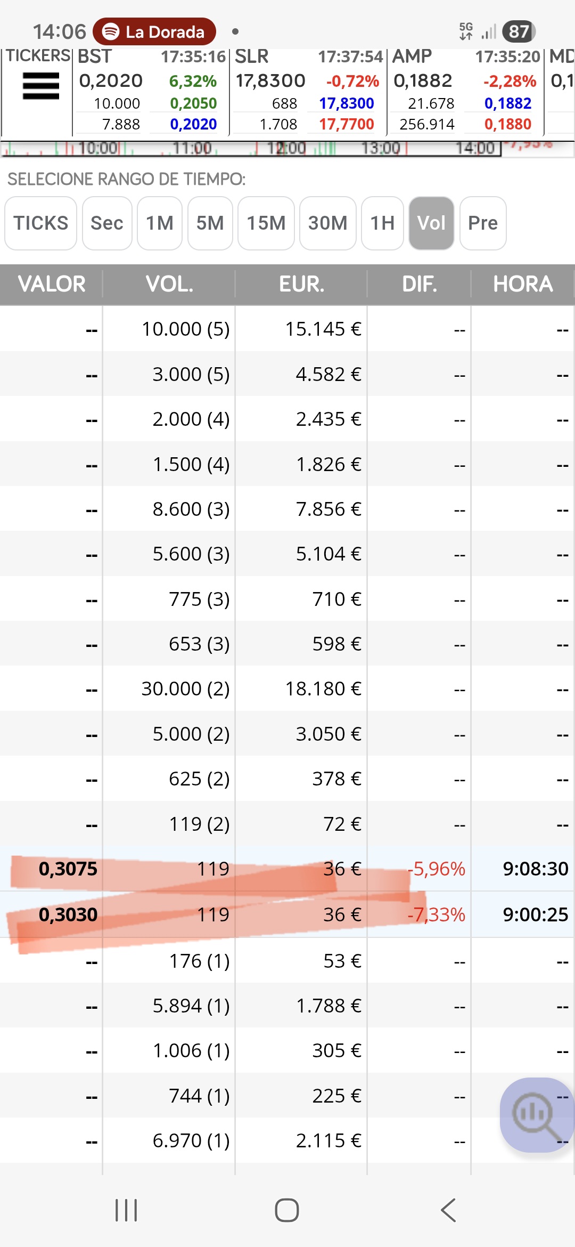The image size is (575, 1247).
Task: Select the Pre tab
Action: click(x=482, y=223)
